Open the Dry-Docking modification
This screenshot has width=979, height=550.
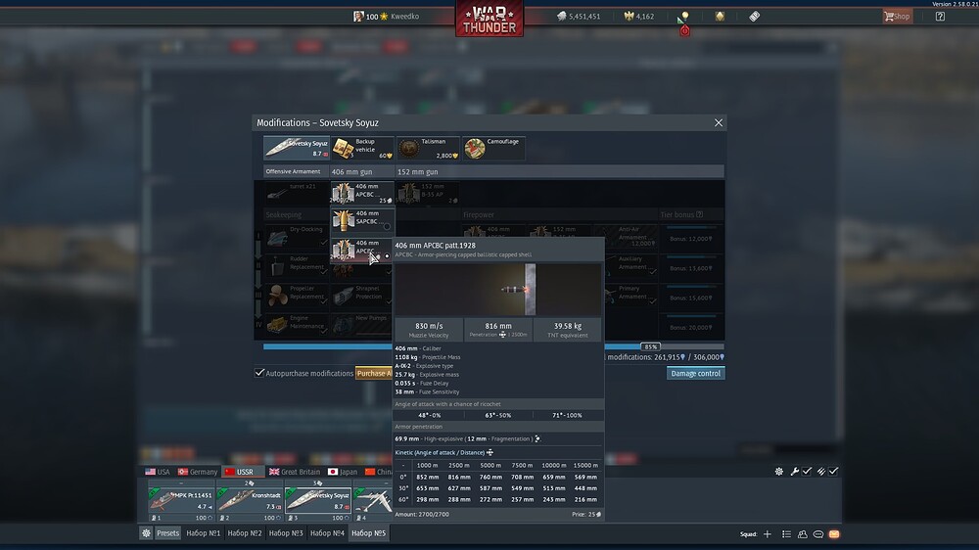click(297, 237)
